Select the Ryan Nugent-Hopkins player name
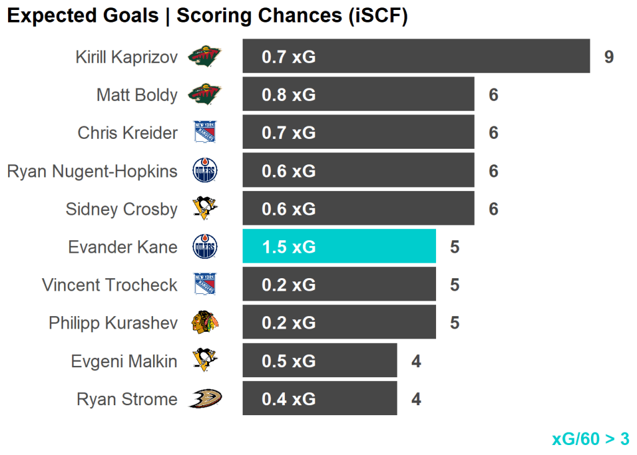This screenshot has height=455, width=637. click(92, 171)
